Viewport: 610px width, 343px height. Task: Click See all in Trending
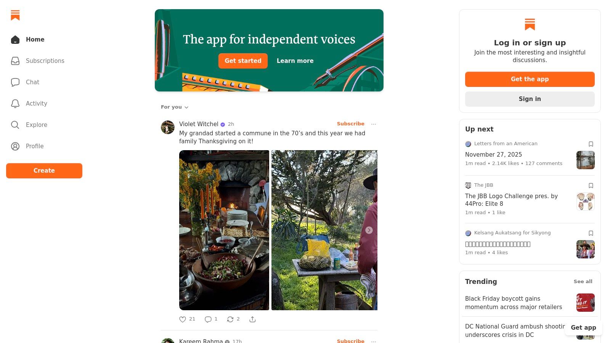583,282
